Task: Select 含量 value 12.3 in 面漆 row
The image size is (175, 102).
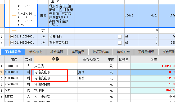Action: pos(153,78)
